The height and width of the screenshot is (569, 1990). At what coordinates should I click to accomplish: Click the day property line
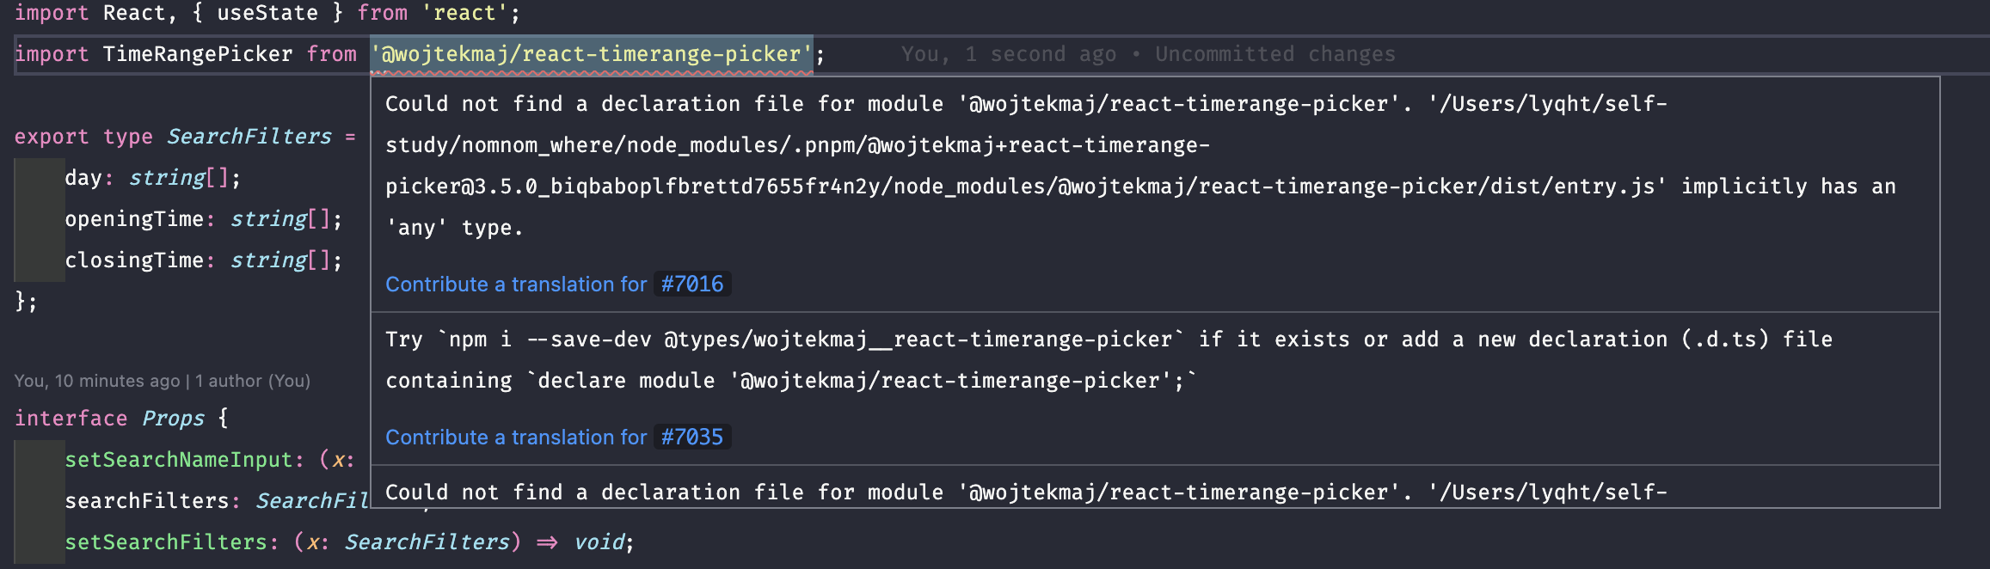click(x=153, y=178)
